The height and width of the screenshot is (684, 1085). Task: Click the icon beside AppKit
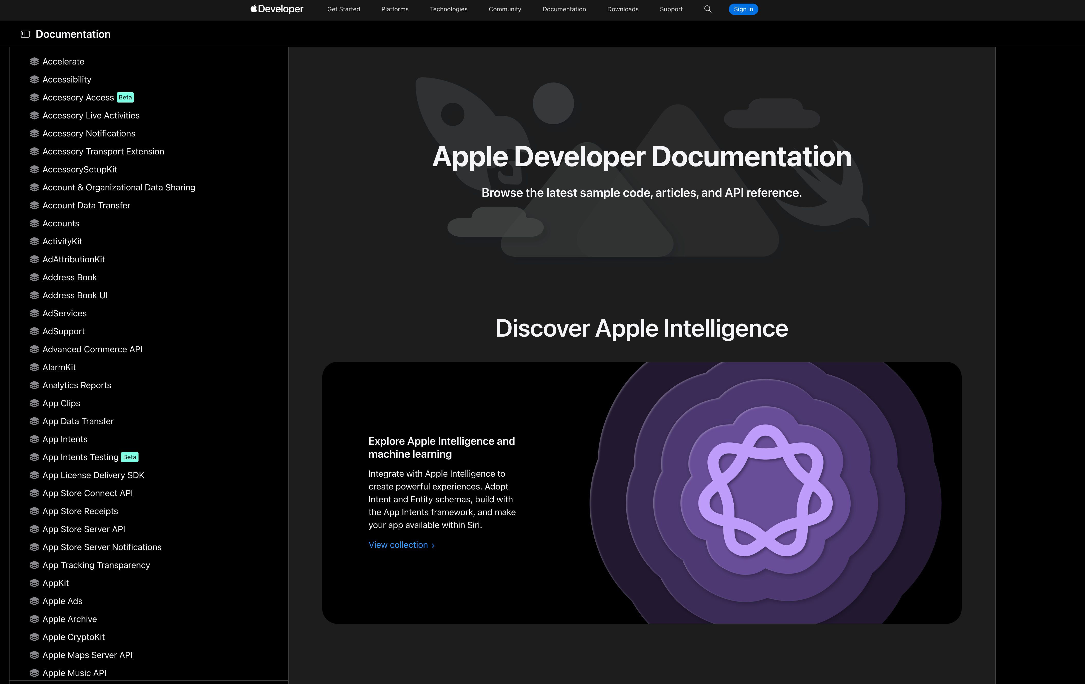pyautogui.click(x=34, y=584)
